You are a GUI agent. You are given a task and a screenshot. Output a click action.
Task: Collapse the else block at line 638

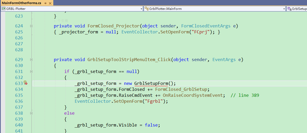tap(31, 113)
